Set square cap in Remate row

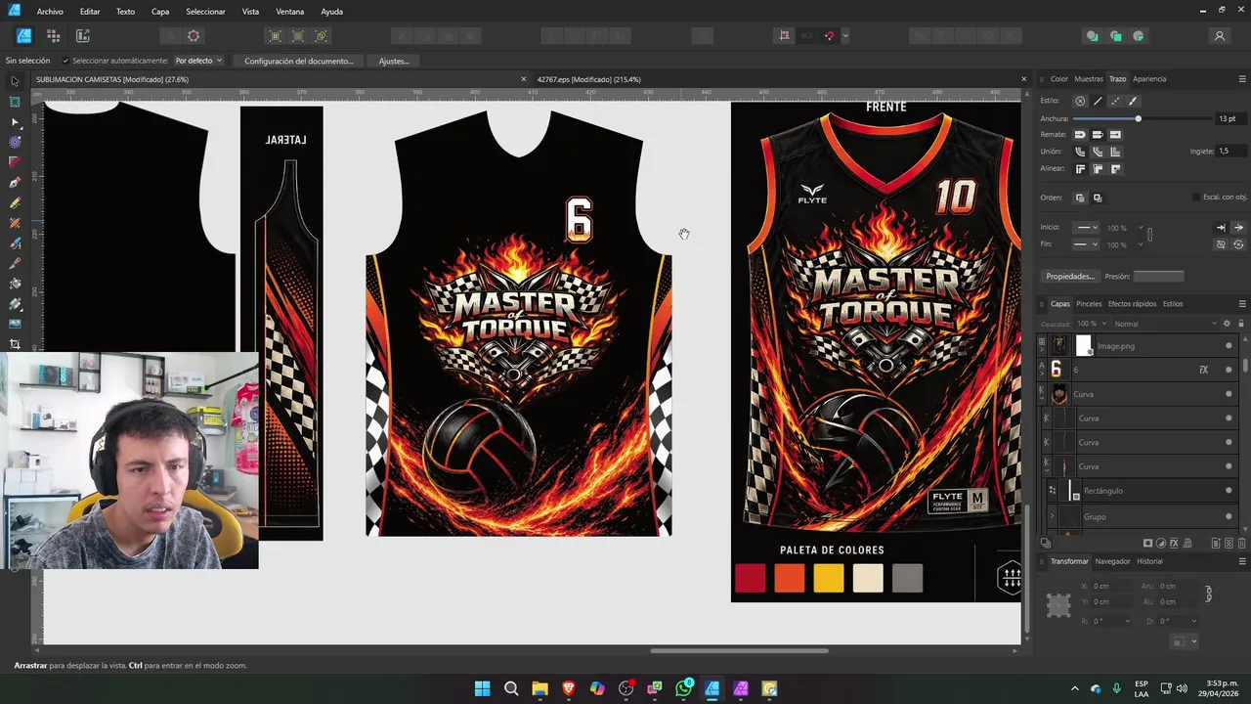coord(1115,134)
